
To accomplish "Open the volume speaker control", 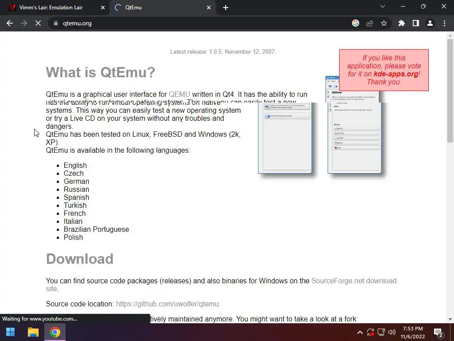I will [x=392, y=332].
